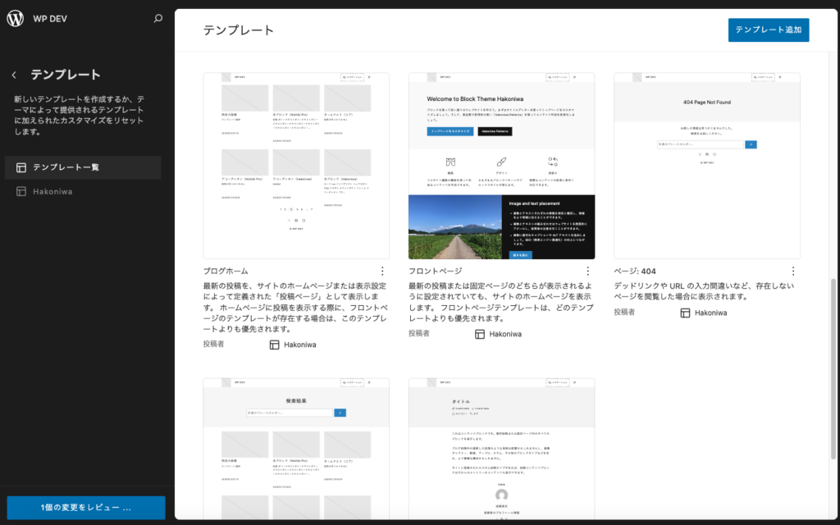The width and height of the screenshot is (840, 525).
Task: Click author icon under フロントページ template
Action: pos(480,334)
